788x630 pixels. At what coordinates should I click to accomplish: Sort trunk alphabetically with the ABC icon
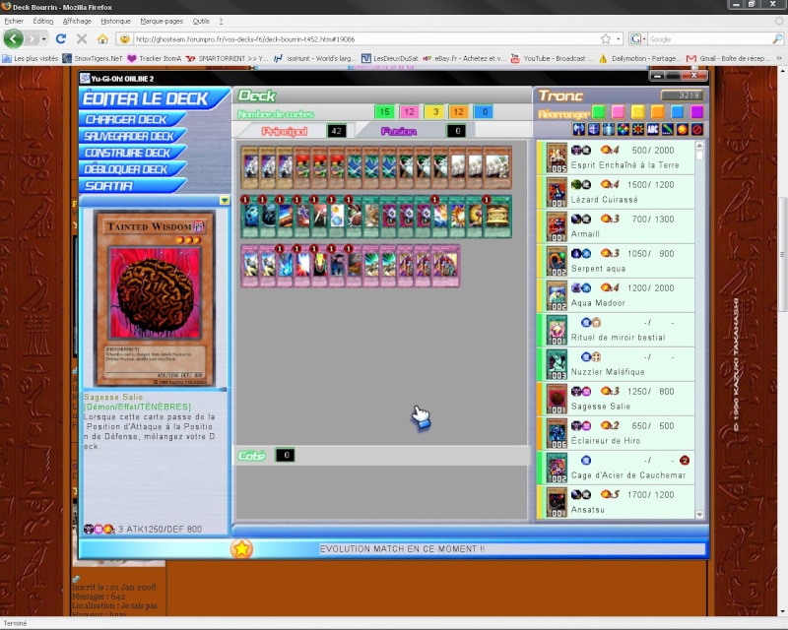coord(652,130)
